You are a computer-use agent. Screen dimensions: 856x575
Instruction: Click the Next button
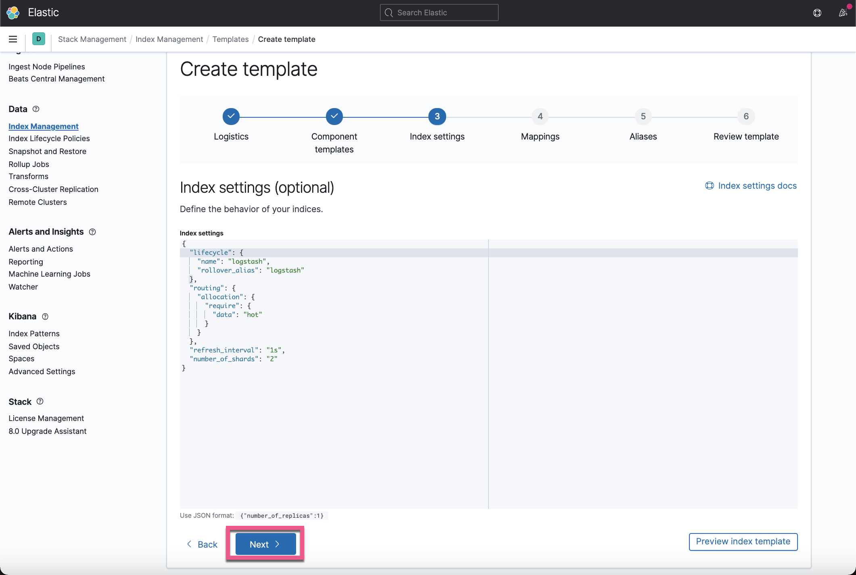[x=265, y=544]
